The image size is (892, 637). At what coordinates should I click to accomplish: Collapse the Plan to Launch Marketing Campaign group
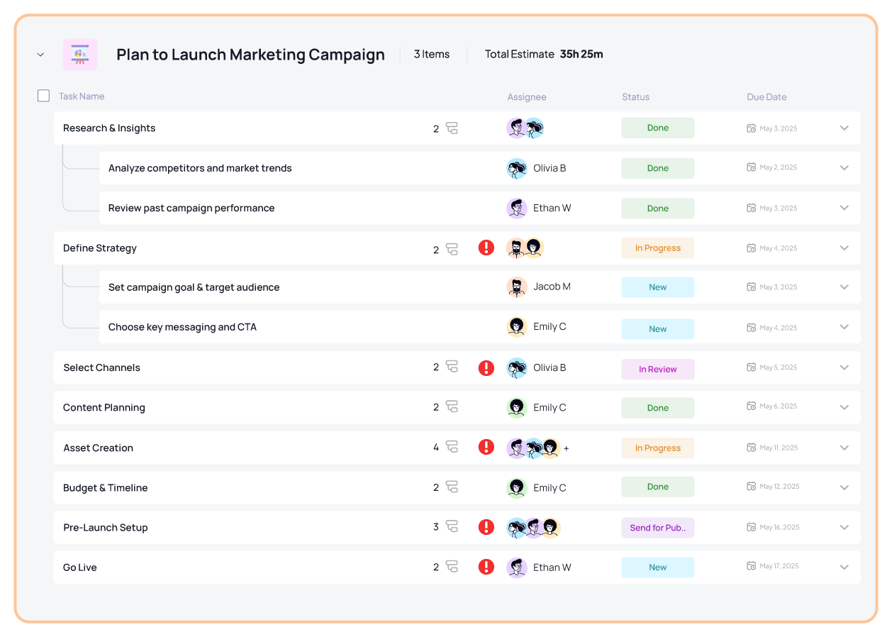coord(40,55)
